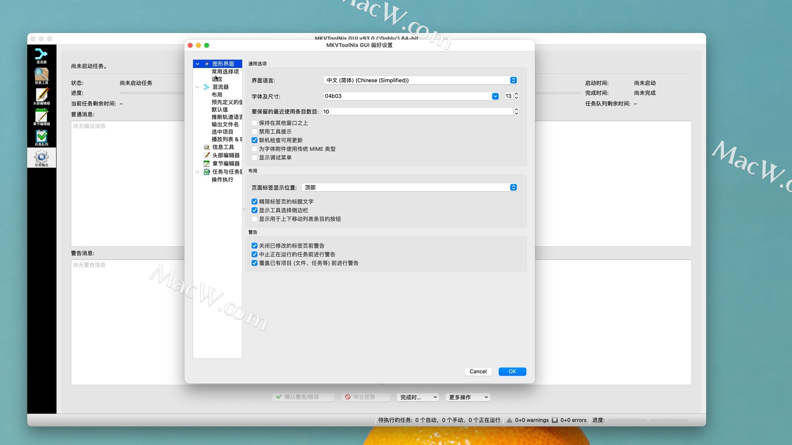The image size is (792, 445).
Task: Click the warnings triangle icon in status bar
Action: (x=509, y=420)
